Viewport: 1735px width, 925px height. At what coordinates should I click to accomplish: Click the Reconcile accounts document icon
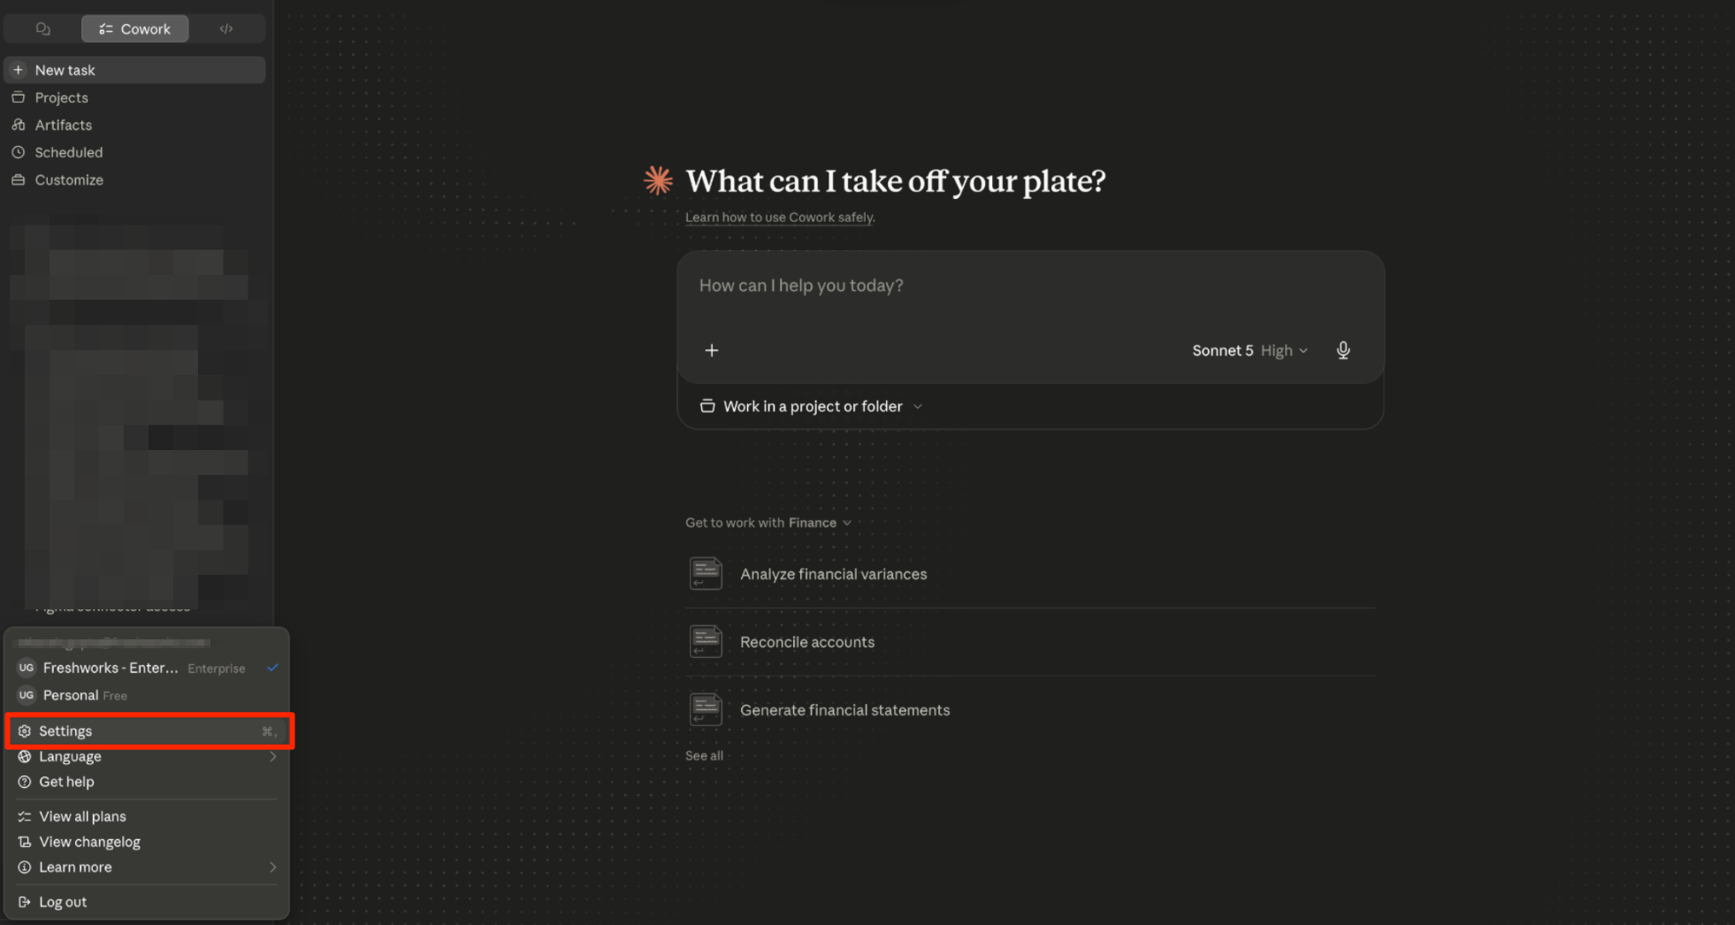click(x=706, y=642)
